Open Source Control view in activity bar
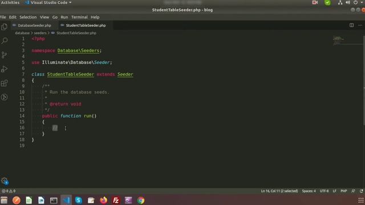Image resolution: width=365 pixels, height=205 pixels. coord(4,55)
